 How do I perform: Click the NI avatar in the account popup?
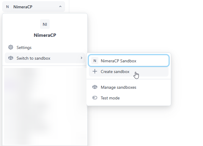[x=45, y=24]
